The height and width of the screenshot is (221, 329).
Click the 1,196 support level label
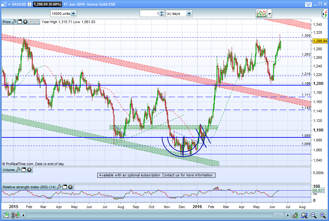point(306,83)
